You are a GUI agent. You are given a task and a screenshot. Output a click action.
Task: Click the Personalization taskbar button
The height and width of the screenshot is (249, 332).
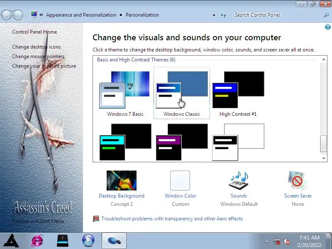(114, 241)
